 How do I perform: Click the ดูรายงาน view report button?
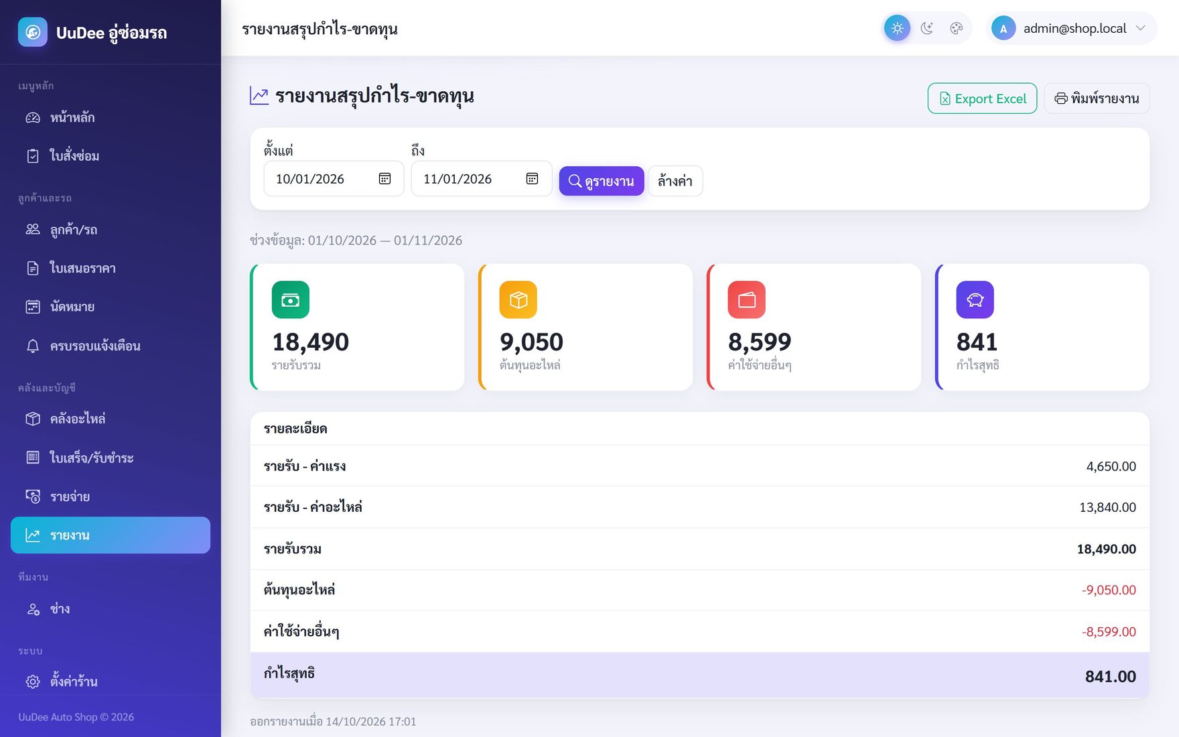point(601,181)
